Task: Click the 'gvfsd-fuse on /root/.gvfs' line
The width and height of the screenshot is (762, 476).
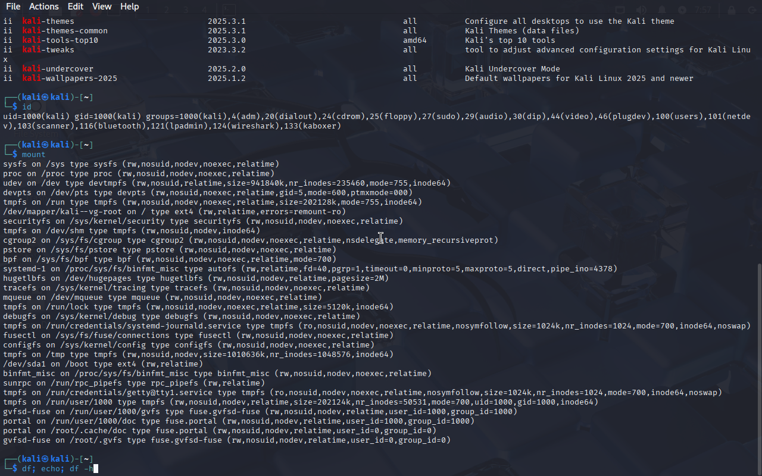Action: [x=227, y=440]
